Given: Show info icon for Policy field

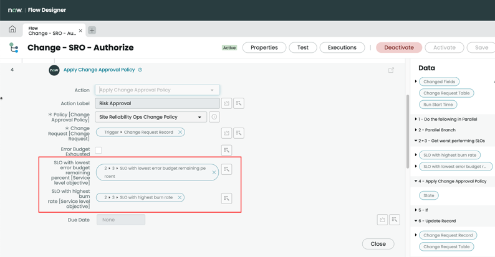Looking at the screenshot, I should coord(214,117).
